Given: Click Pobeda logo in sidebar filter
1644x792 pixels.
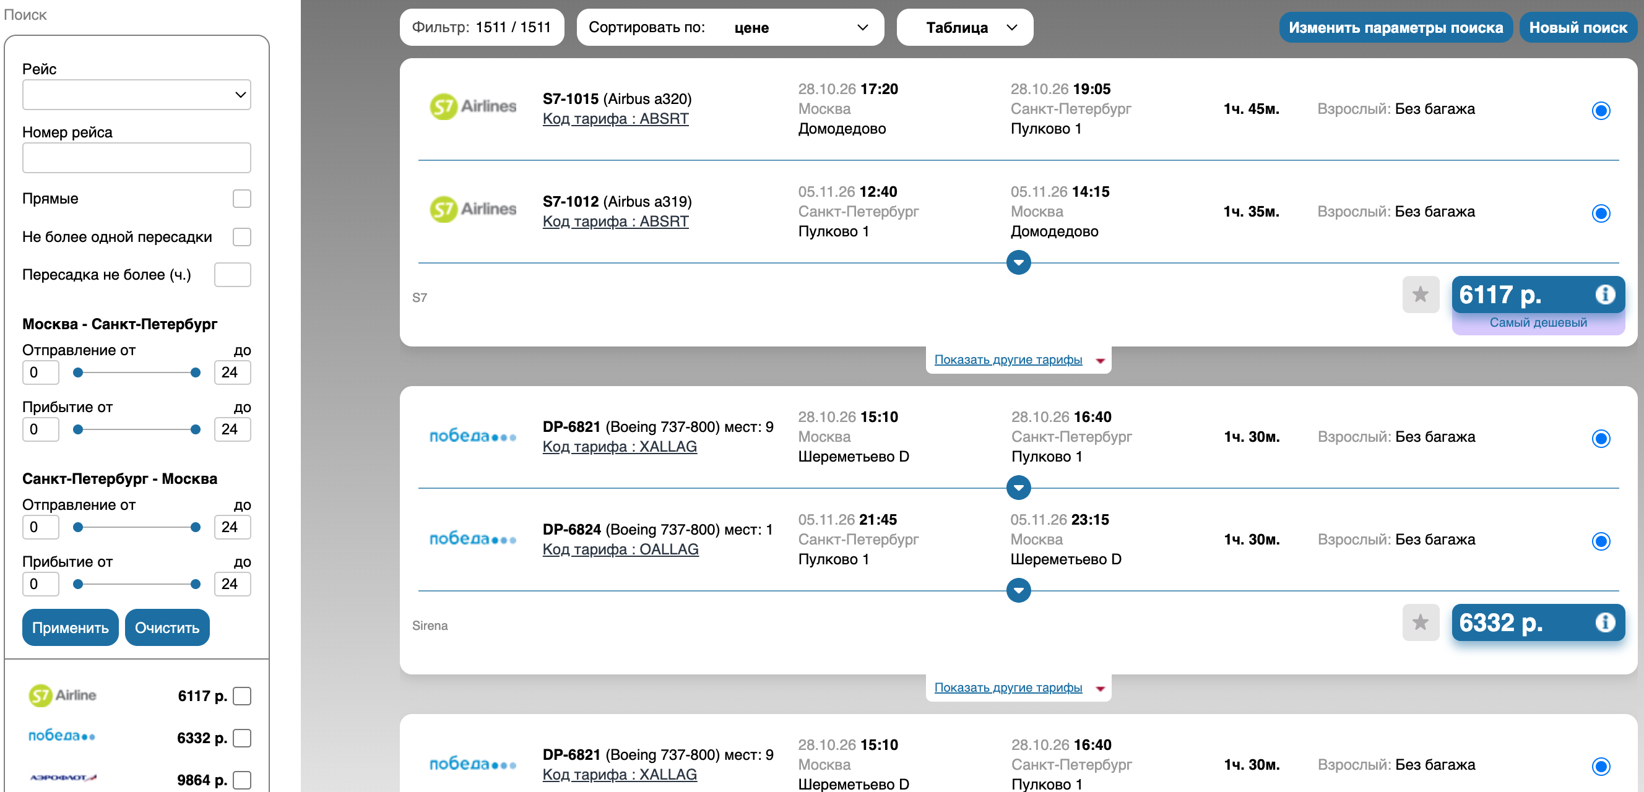Looking at the screenshot, I should point(62,736).
